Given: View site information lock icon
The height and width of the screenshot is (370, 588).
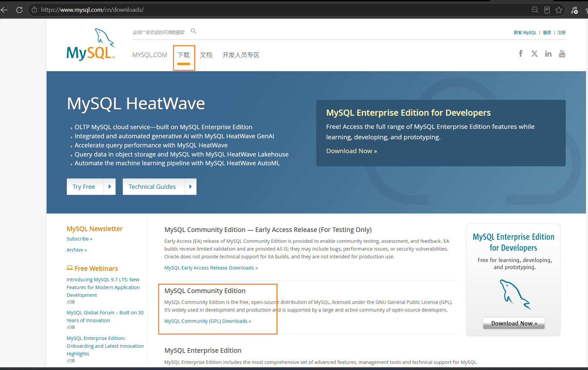Looking at the screenshot, I should pyautogui.click(x=34, y=10).
